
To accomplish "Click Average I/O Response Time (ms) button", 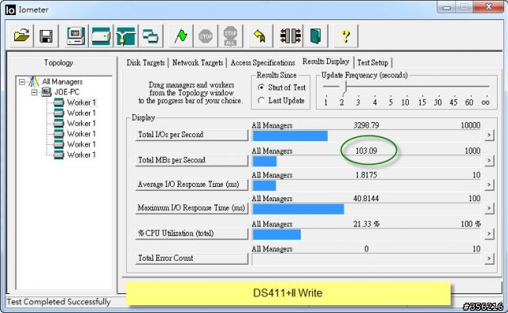I will [191, 185].
